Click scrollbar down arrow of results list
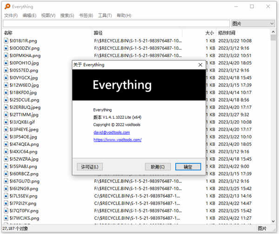Viewport: 279px width, 234px height. tap(273, 221)
